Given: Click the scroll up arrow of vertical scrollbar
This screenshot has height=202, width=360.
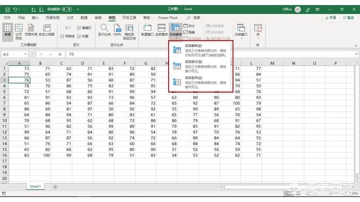Looking at the screenshot, I should (357, 63).
